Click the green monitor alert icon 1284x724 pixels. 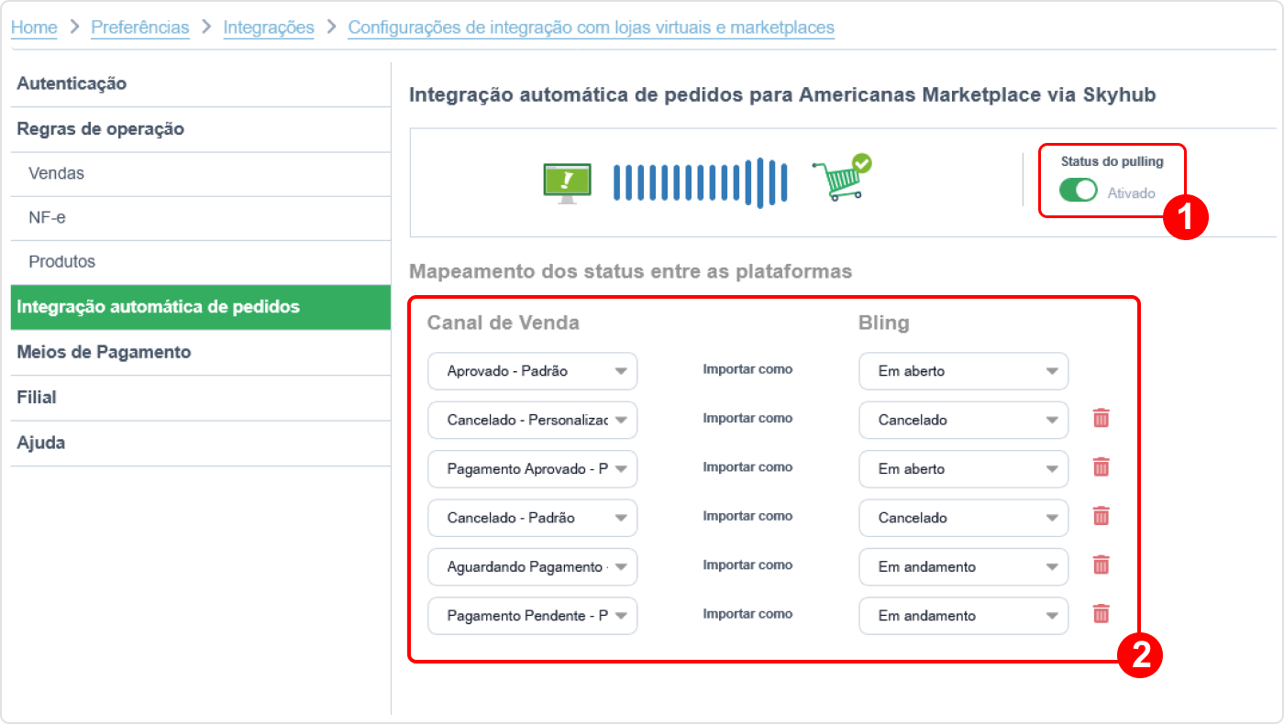567,183
